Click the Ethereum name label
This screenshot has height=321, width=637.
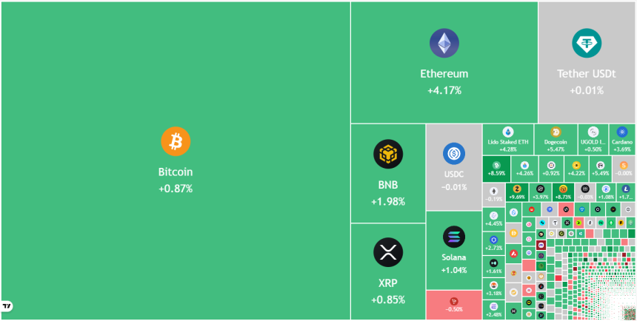point(444,74)
